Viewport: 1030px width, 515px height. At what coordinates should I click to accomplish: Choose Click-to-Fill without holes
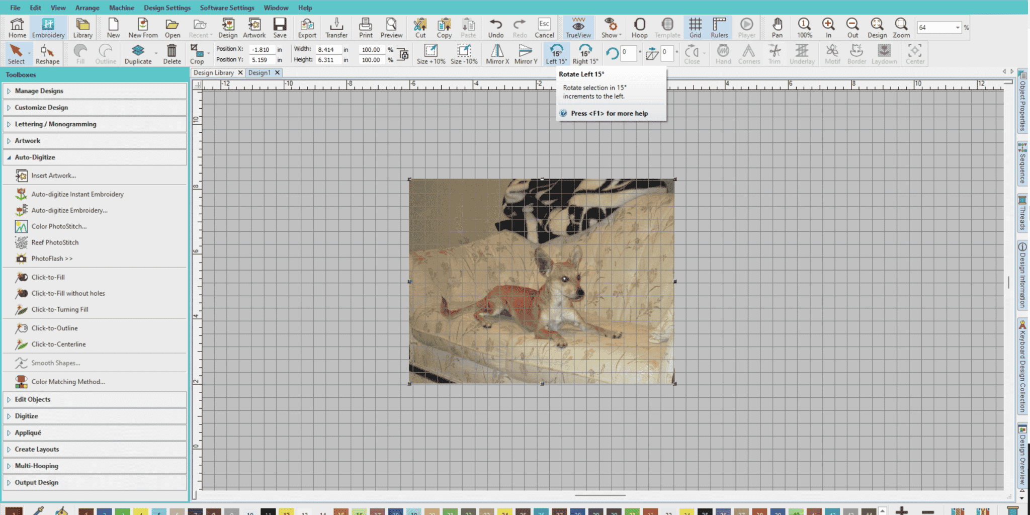coord(68,293)
